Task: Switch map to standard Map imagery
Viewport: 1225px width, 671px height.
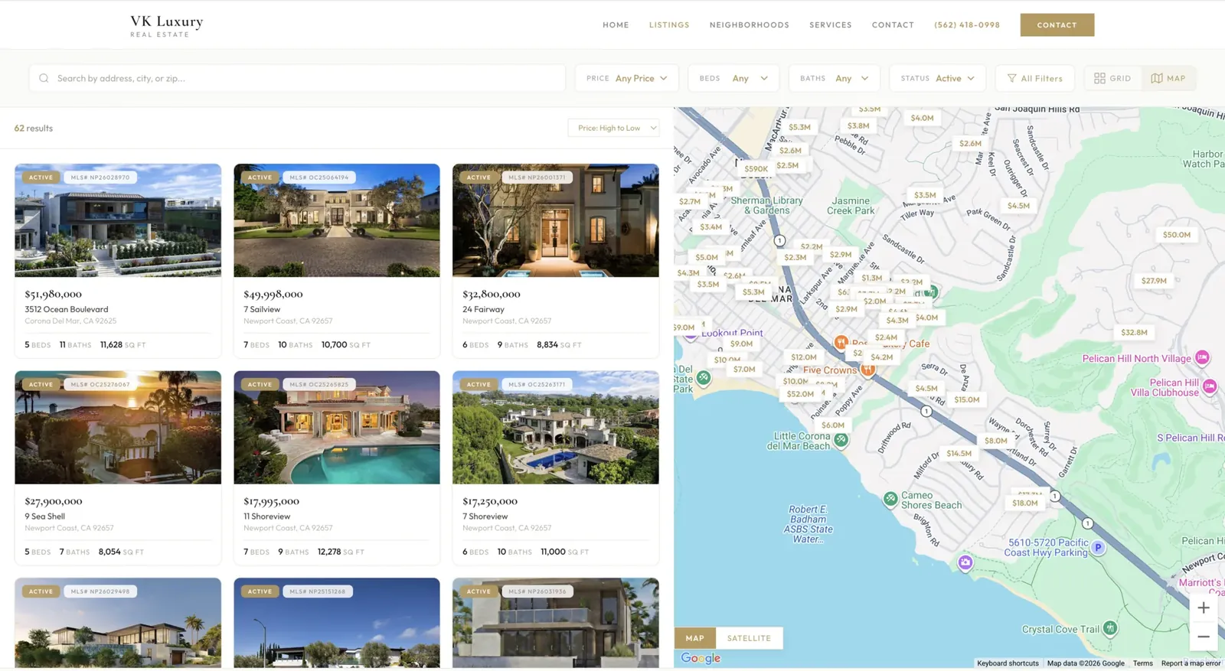Action: point(694,638)
